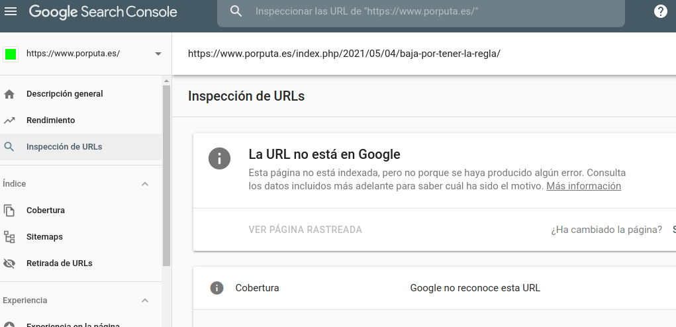This screenshot has width=676, height=327.
Task: Click ¿Ha cambiado la página? text
Action: (x=606, y=230)
